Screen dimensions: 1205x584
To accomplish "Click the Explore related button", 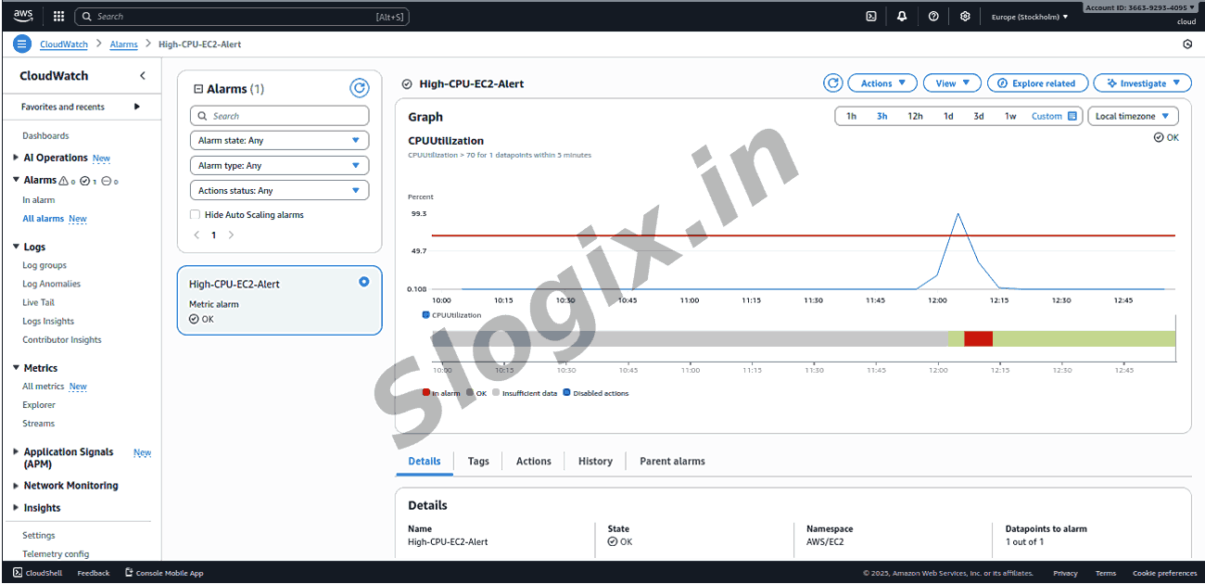I will [1036, 83].
